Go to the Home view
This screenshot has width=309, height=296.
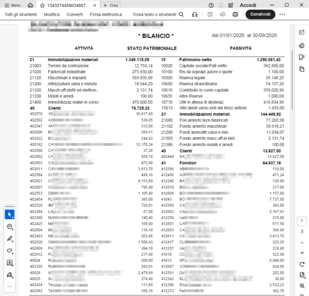pyautogui.click(x=30, y=5)
